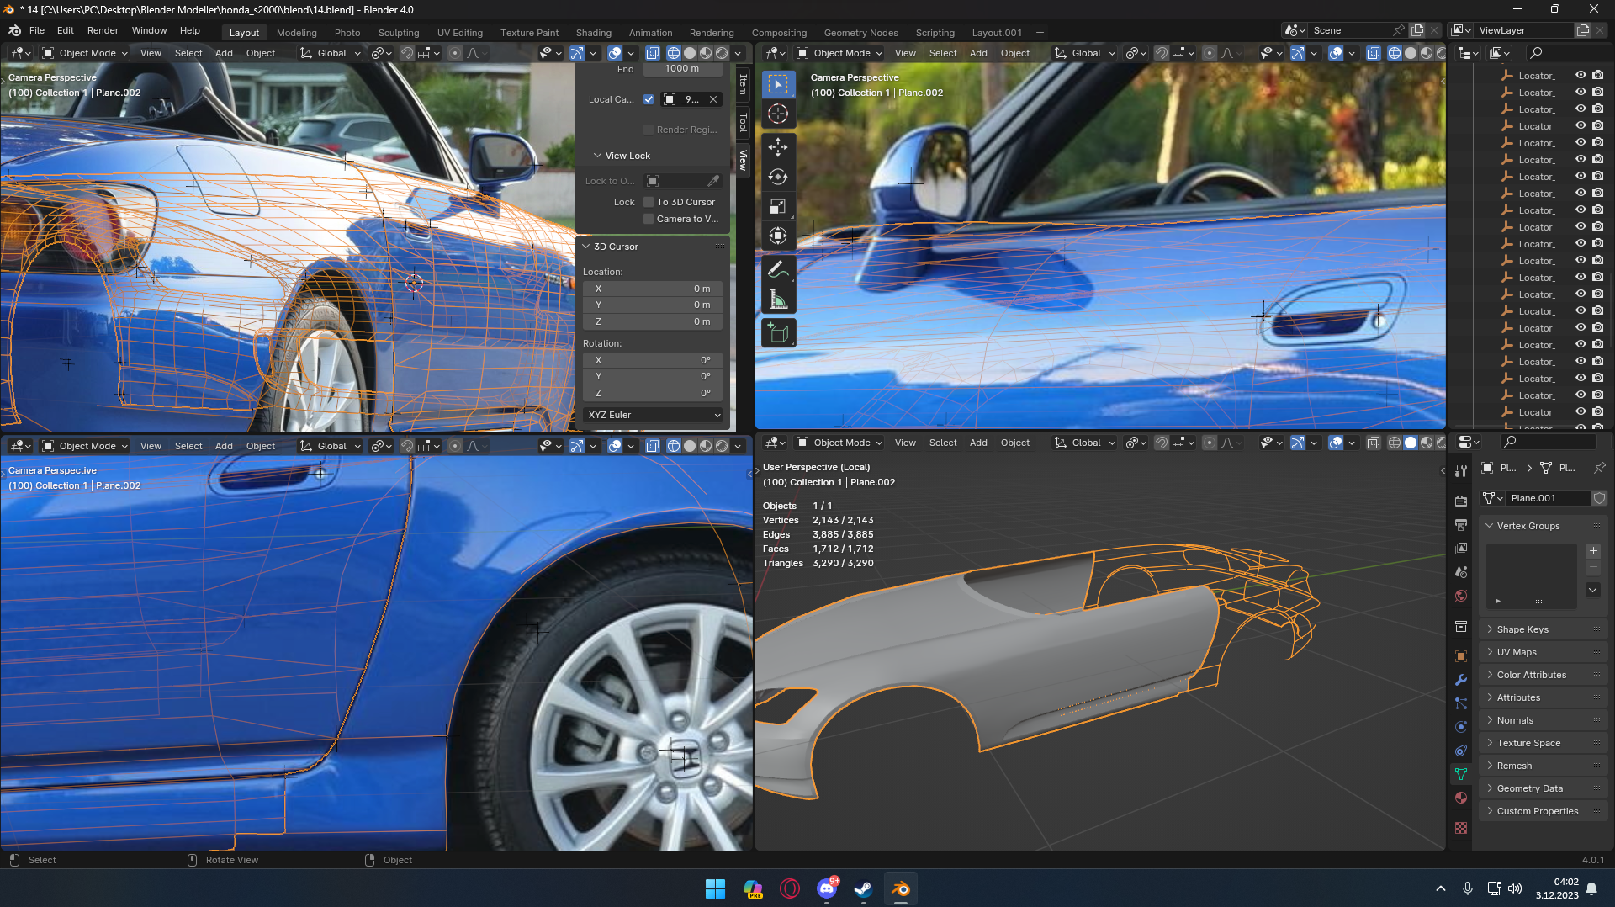The height and width of the screenshot is (907, 1615).
Task: Open Add menu in bottom-right viewport
Action: point(978,443)
